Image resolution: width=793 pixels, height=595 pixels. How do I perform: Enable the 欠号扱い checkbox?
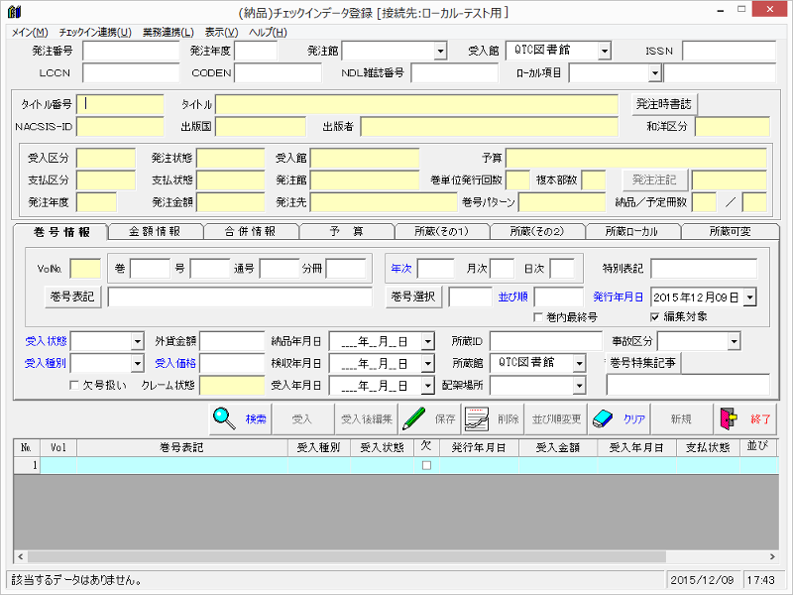coord(74,386)
